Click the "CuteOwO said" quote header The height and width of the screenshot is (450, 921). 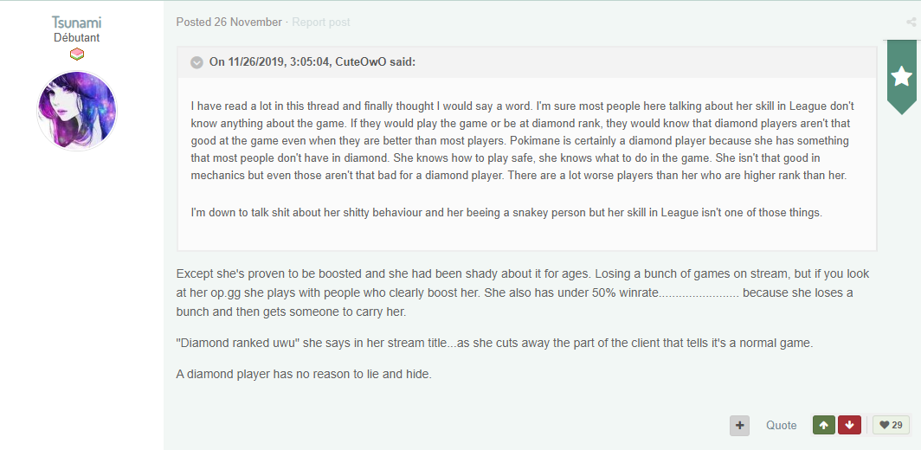[x=312, y=62]
